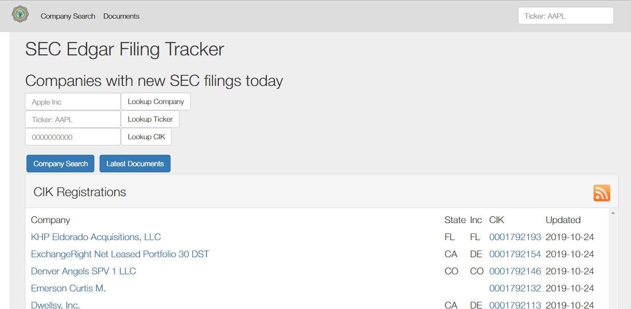Click the Ticker: AAPL lookup field
This screenshot has width=631, height=309.
[x=73, y=120]
